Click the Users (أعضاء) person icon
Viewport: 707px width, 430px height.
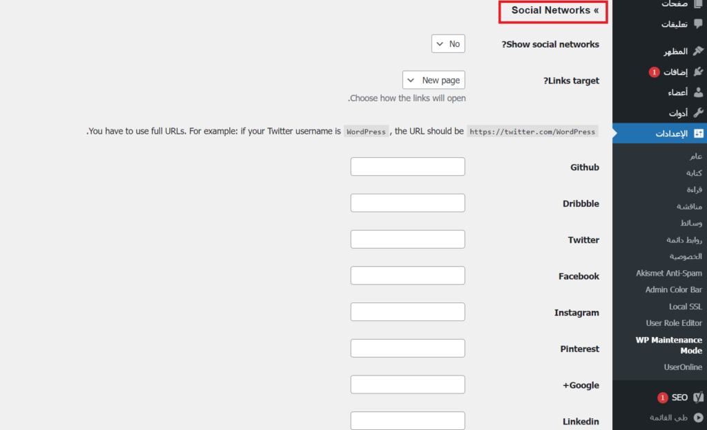coord(698,92)
